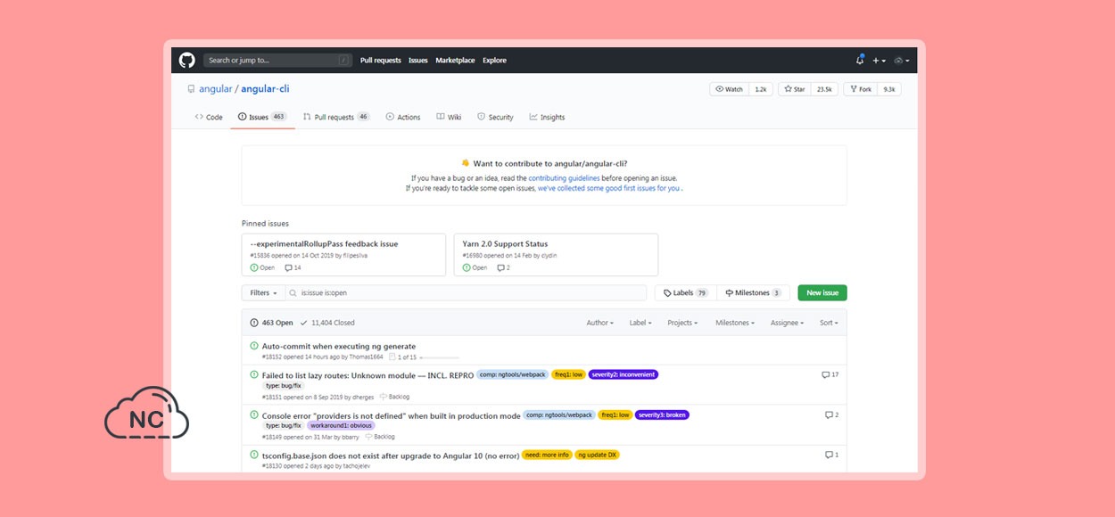
Task: Open the 'Console error providers is not defined' issue
Action: click(392, 415)
